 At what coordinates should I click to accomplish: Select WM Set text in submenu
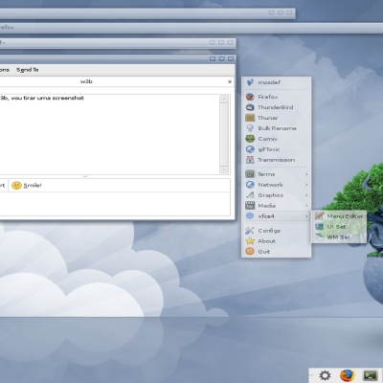pos(339,237)
